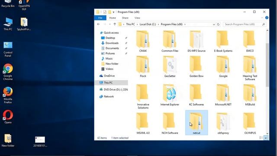This screenshot has width=277, height=156.
Task: Select the netcut folder
Action: tap(196, 123)
